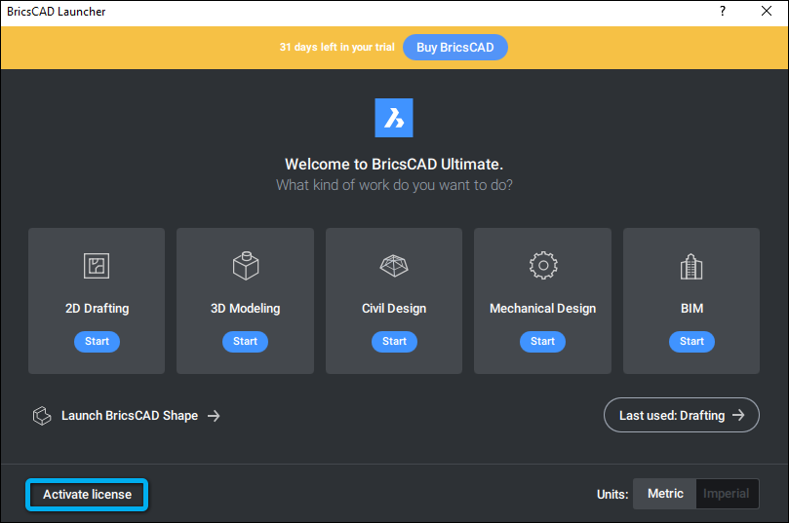The width and height of the screenshot is (789, 523).
Task: Open the Last used: Drafting workspace
Action: 682,415
